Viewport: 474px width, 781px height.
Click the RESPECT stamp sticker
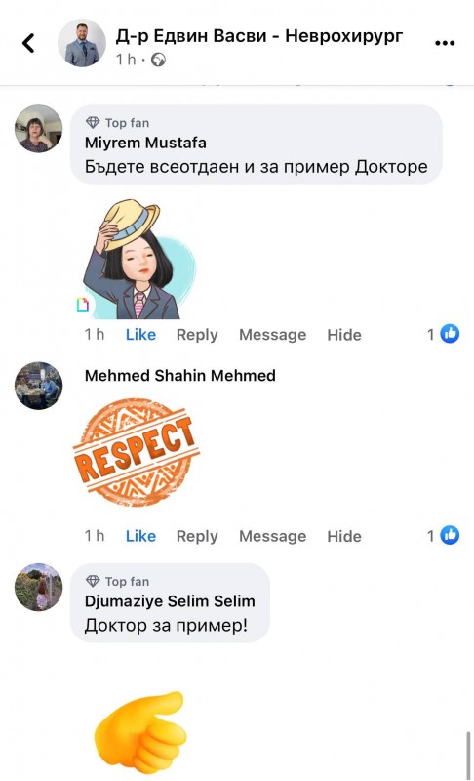click(x=136, y=452)
